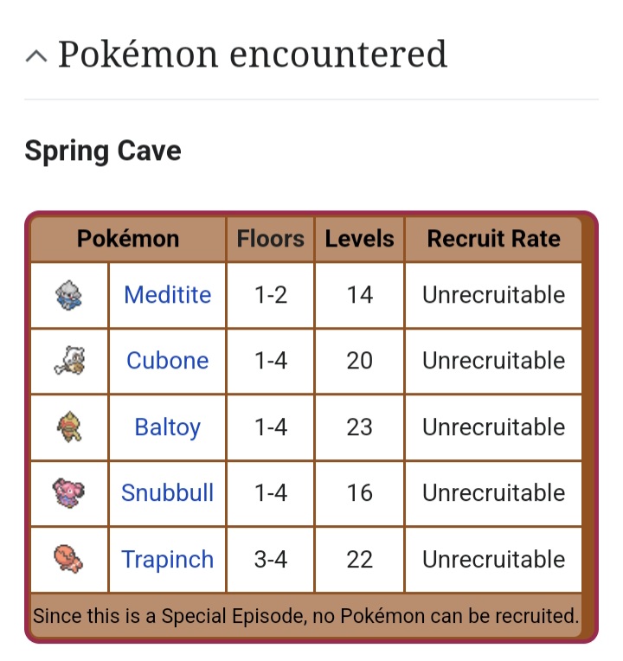Go to the Snubbull page link
Screen dimensions: 623x661
point(167,493)
